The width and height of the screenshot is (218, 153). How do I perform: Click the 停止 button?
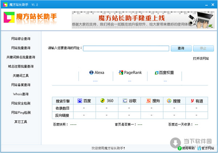203,48
